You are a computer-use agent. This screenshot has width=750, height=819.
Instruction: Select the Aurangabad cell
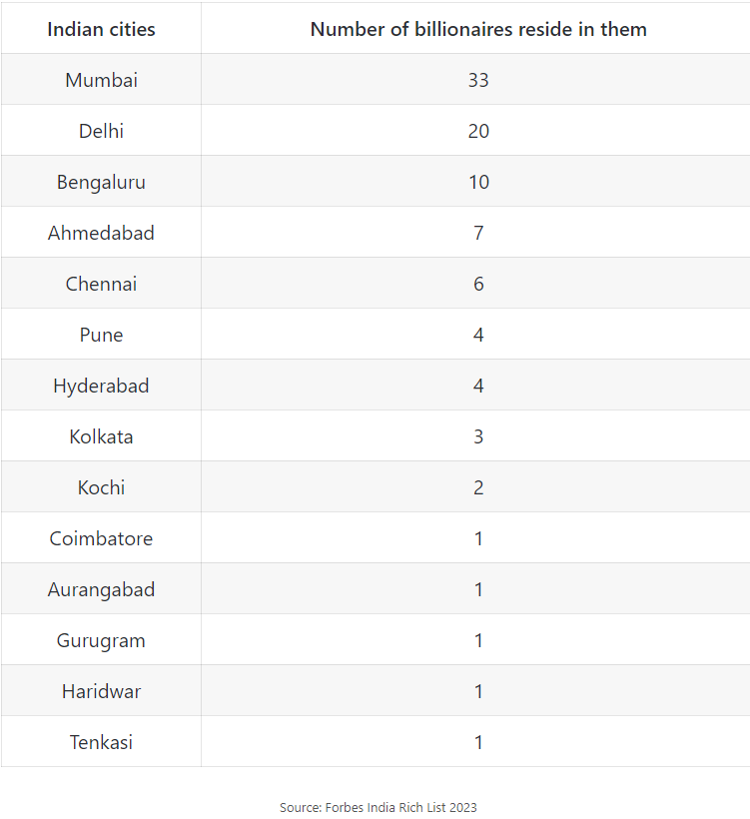(x=101, y=589)
